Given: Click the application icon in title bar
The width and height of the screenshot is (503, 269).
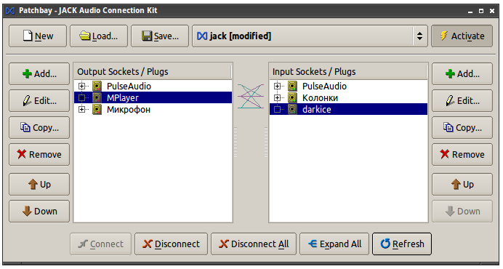Looking at the screenshot, I should (x=10, y=11).
